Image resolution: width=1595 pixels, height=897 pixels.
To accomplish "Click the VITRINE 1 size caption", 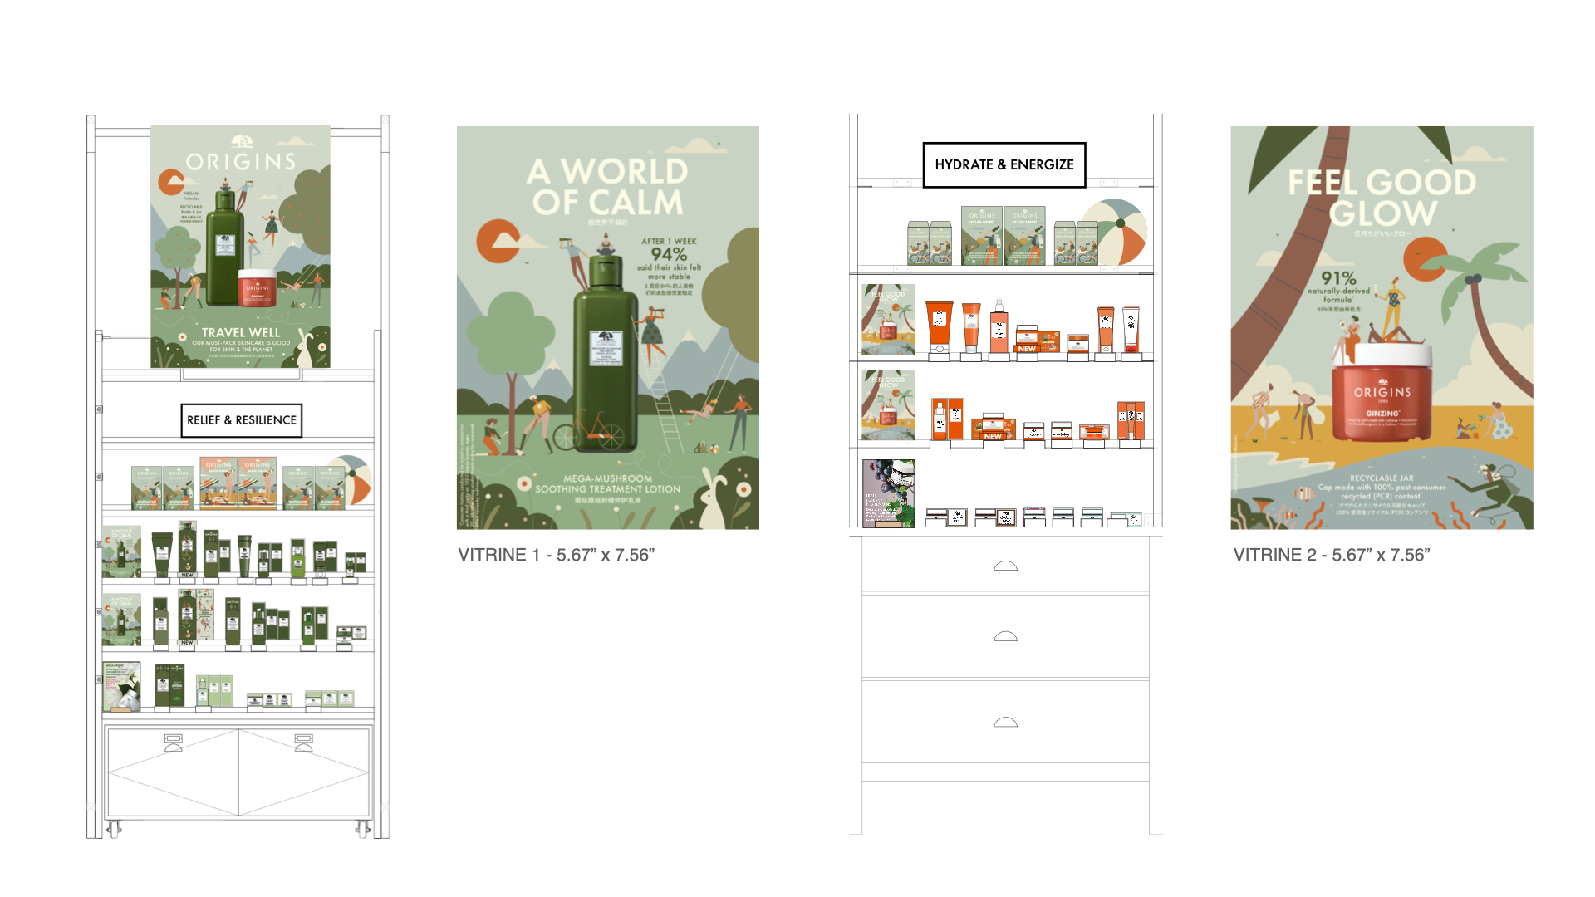I will click(556, 555).
